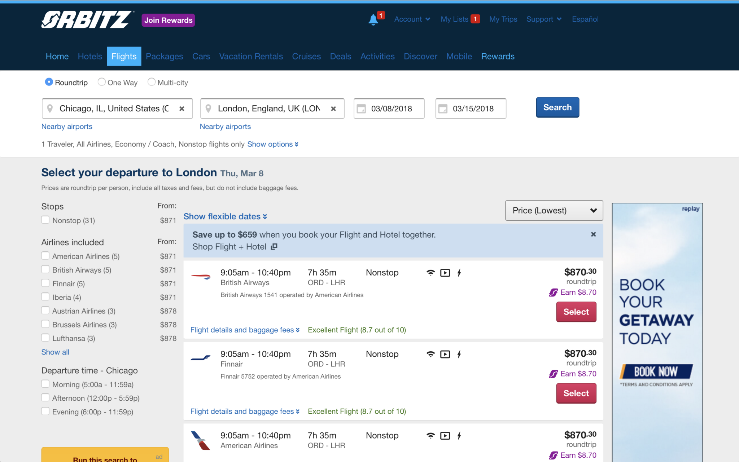Click the Join Rewards button

point(168,20)
